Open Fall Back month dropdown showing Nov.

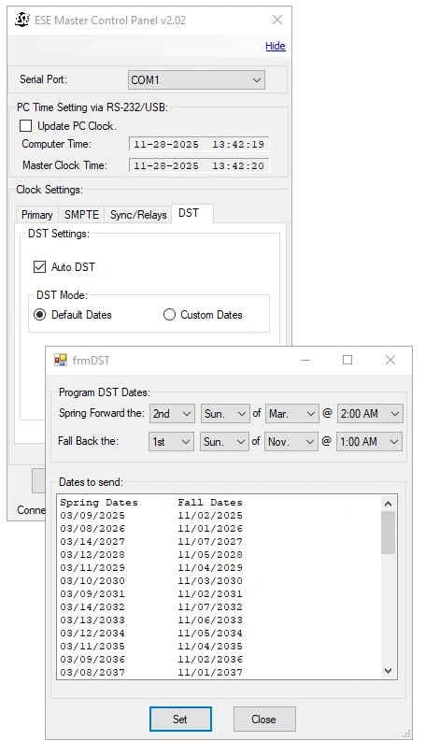(290, 441)
